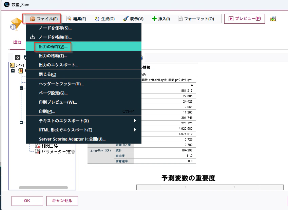Click the 統計 row label
The width and height of the screenshot is (288, 210).
pos(119,150)
